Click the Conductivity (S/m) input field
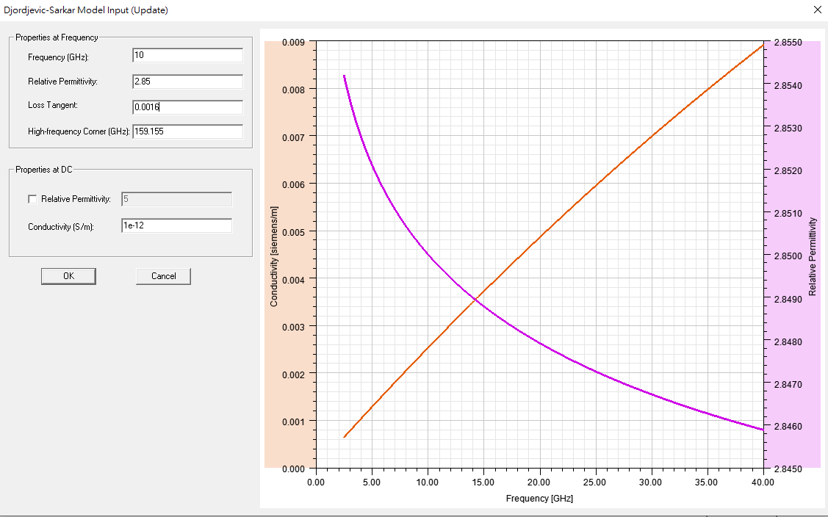This screenshot has height=517, width=828. click(176, 225)
